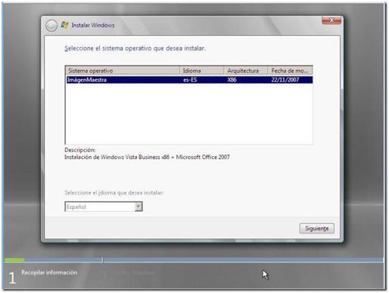Click the green setup progress bar
The image size is (389, 293).
[14, 260]
